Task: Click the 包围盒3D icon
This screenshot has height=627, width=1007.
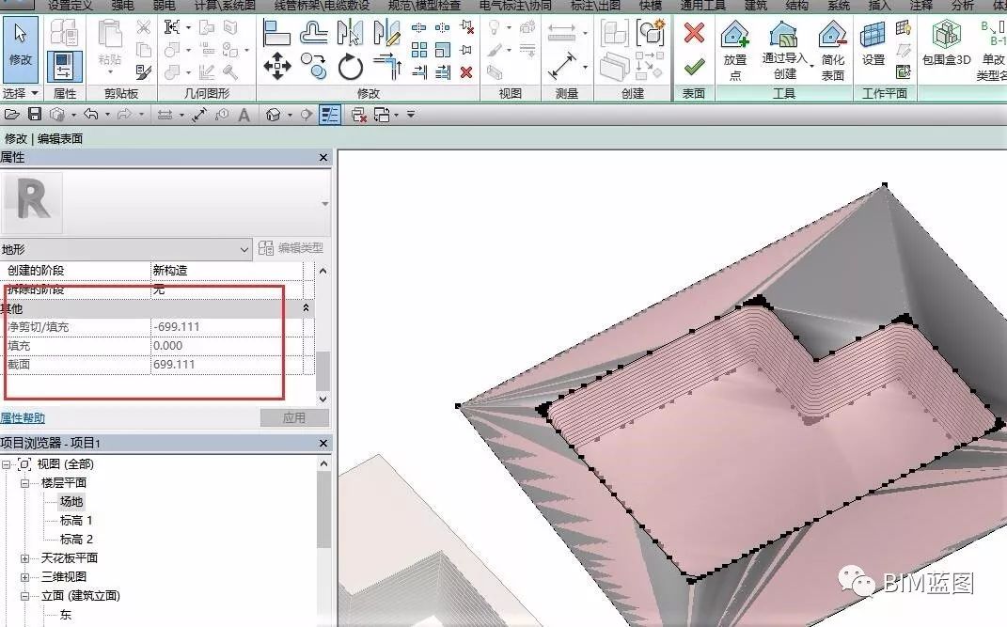Action: point(947,42)
